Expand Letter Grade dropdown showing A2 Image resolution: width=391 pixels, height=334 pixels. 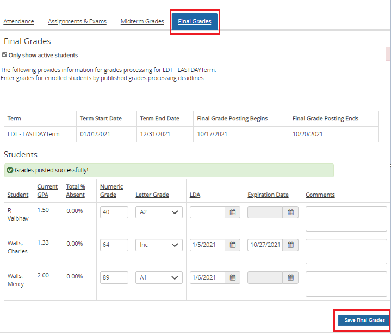point(159,212)
